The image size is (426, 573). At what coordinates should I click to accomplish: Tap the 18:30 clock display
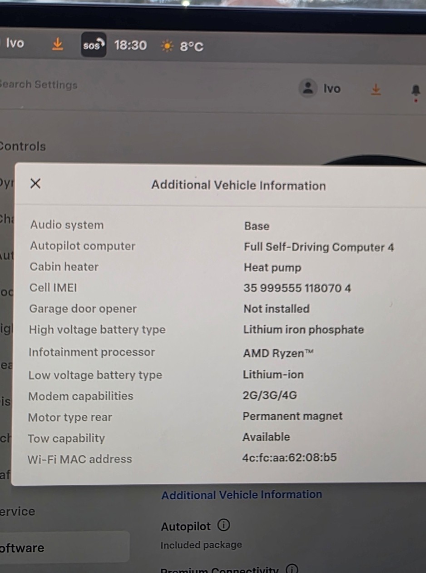click(130, 45)
